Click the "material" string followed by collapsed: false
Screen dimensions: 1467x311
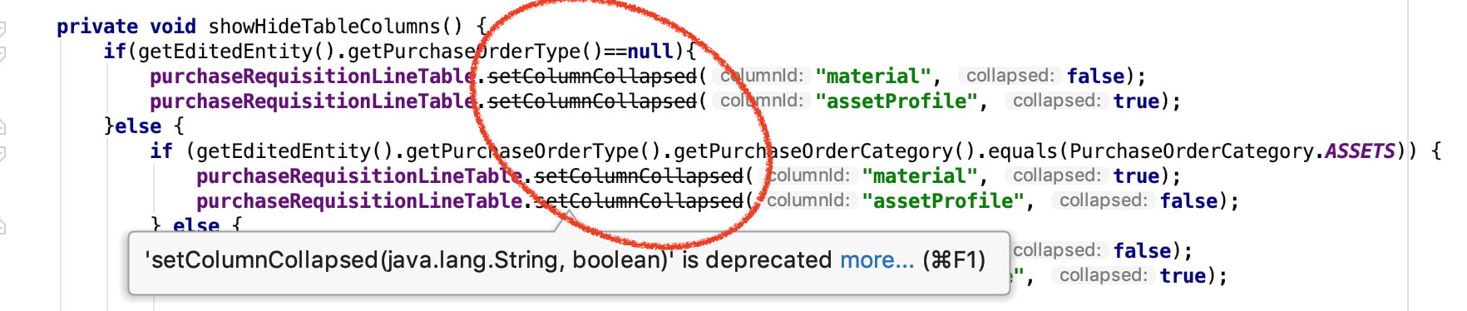(x=873, y=77)
